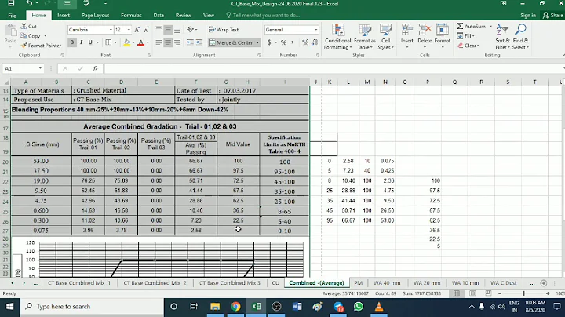Open the WA 40 mm sheet tab

click(x=387, y=282)
